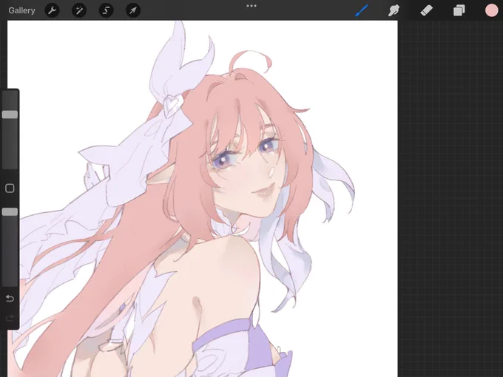
Task: Open the pink active color swatch
Action: [491, 10]
